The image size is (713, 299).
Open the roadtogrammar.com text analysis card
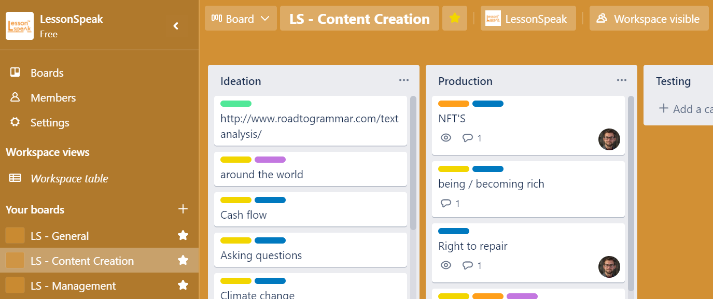point(310,126)
